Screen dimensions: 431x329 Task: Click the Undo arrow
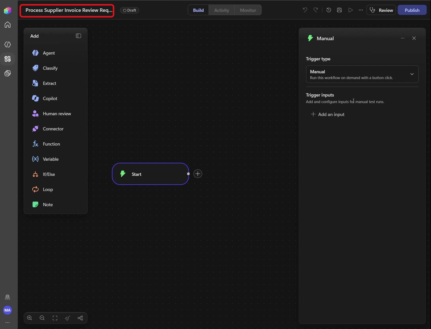tap(305, 10)
